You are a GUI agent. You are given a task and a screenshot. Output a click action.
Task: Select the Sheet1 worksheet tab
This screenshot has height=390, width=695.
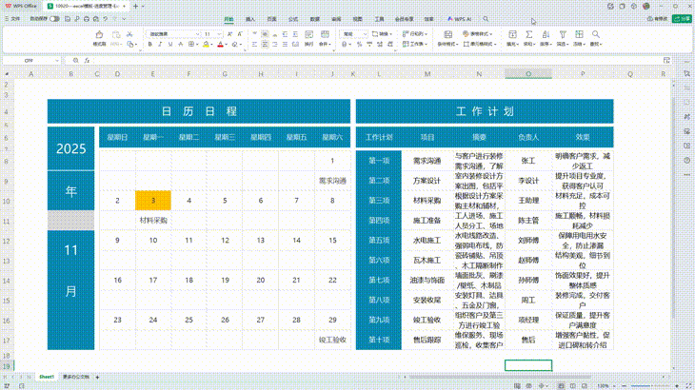(x=45, y=378)
